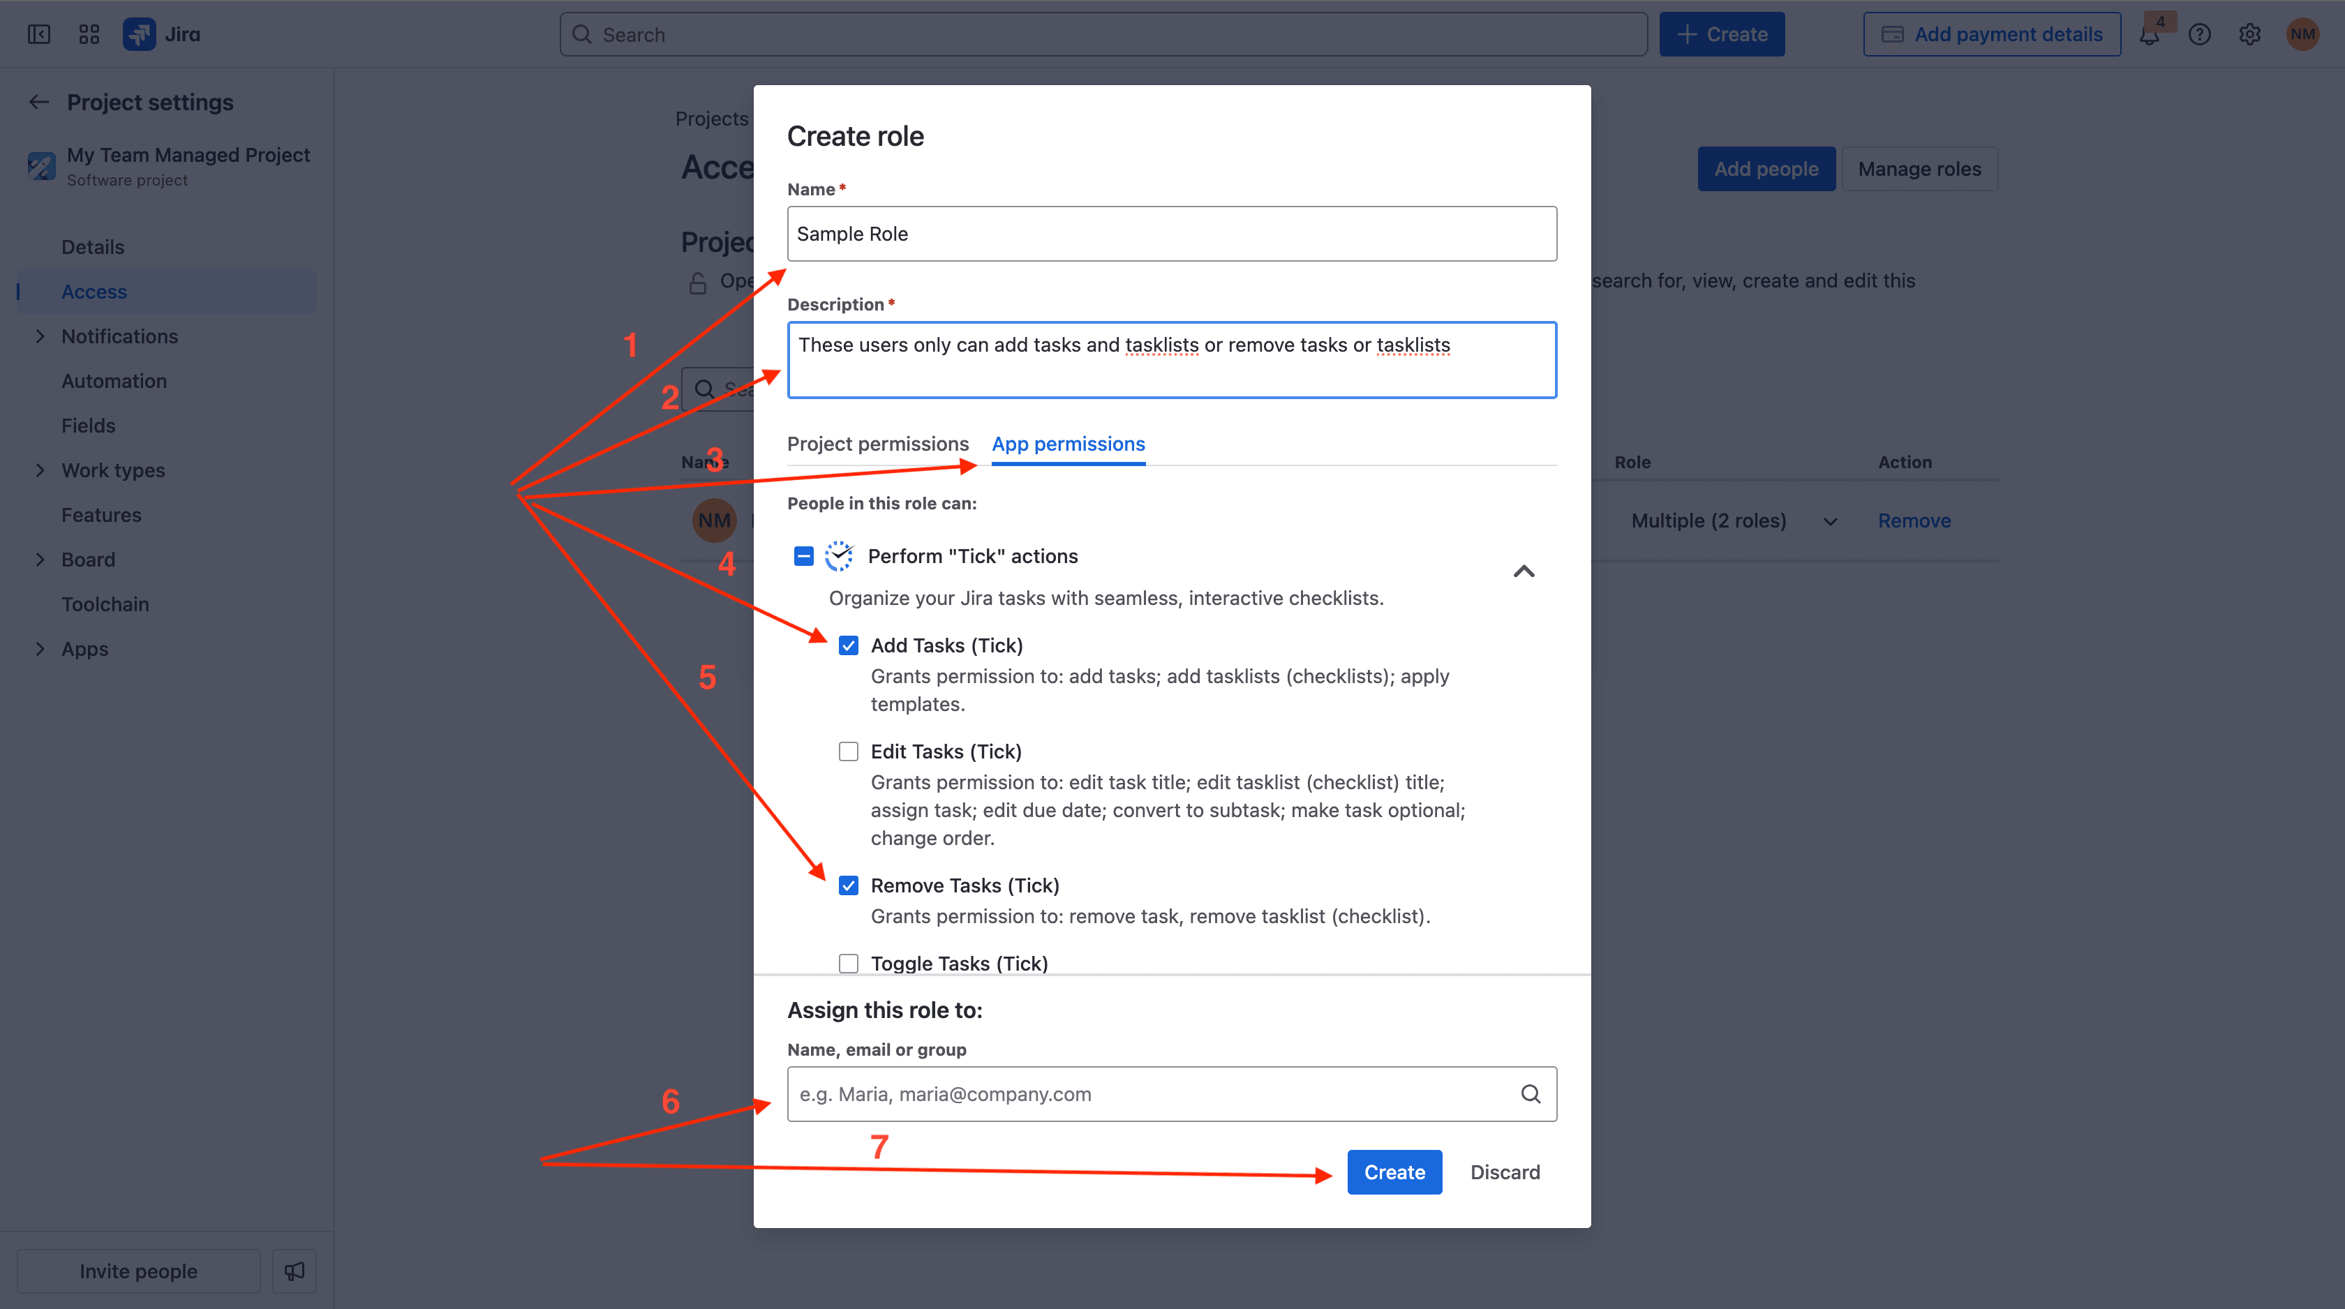Screen dimensions: 2345x1309
Task: Uncheck Remove Tasks (Tick)
Action: click(849, 885)
